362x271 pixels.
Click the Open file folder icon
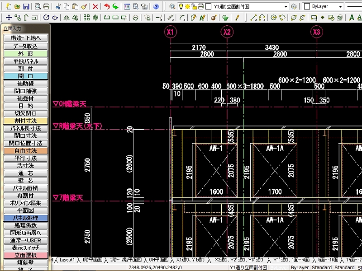[x=17, y=6]
